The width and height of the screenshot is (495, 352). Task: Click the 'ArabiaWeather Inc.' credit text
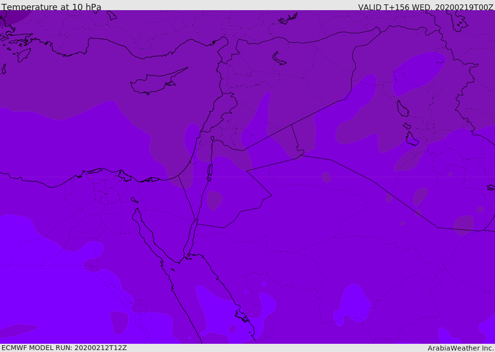coord(461,348)
